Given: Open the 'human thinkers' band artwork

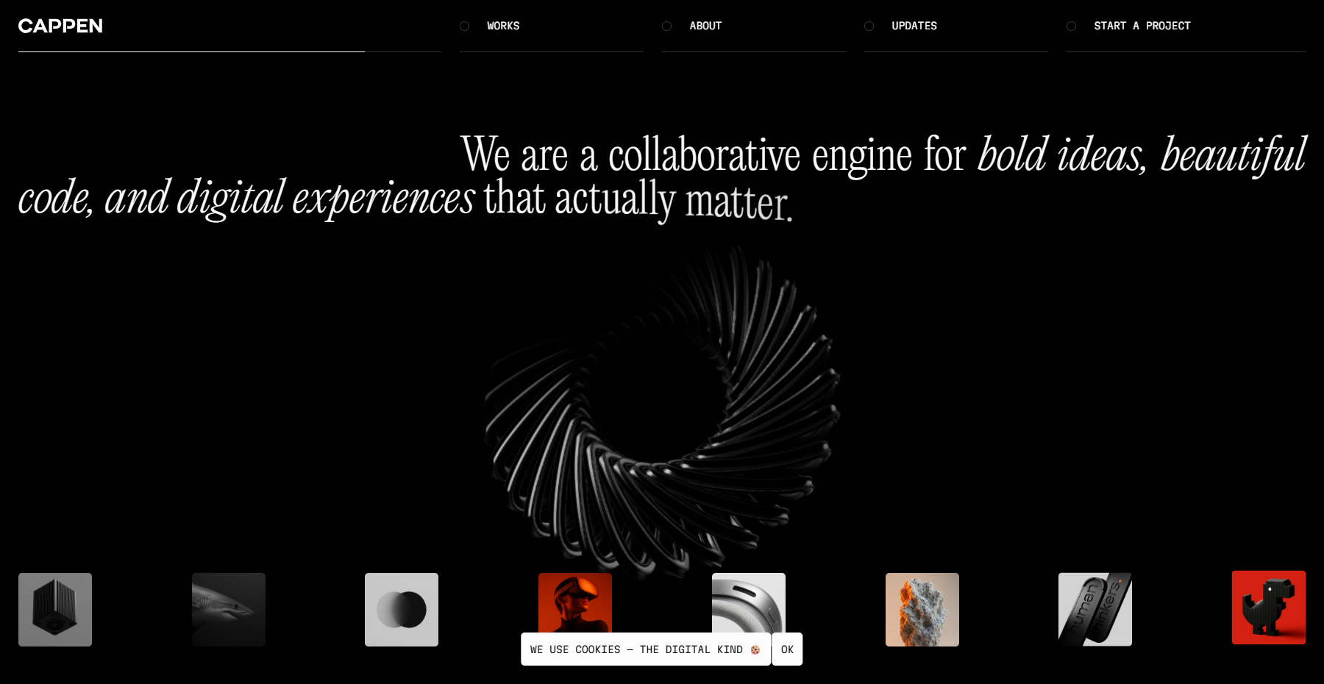Looking at the screenshot, I should (x=1095, y=609).
